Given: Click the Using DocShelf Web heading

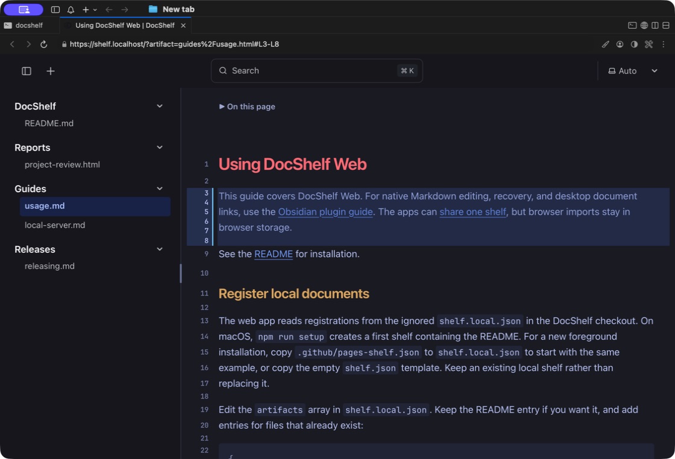Looking at the screenshot, I should [293, 164].
